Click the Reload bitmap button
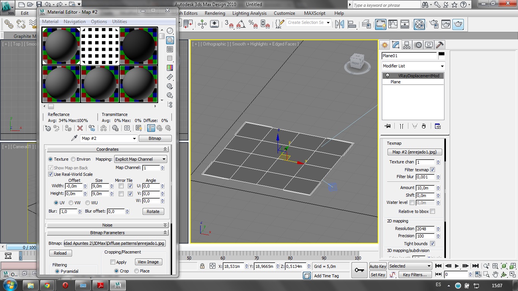 60,253
